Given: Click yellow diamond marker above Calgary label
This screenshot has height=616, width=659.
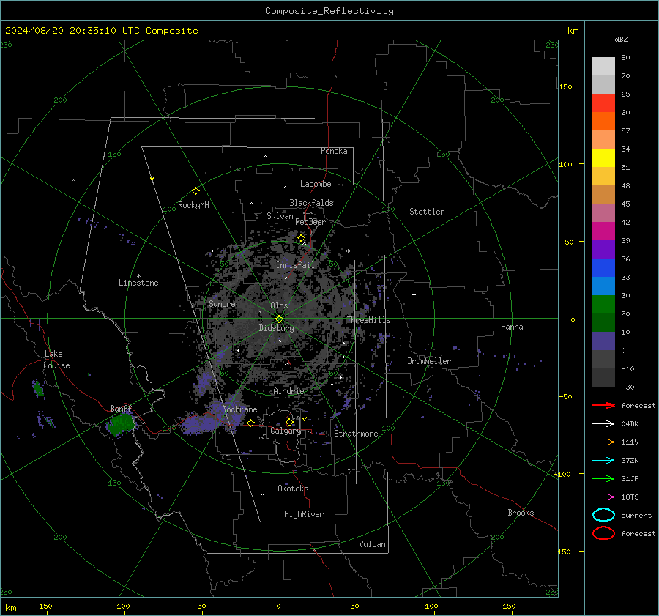Looking at the screenshot, I should coord(289,422).
